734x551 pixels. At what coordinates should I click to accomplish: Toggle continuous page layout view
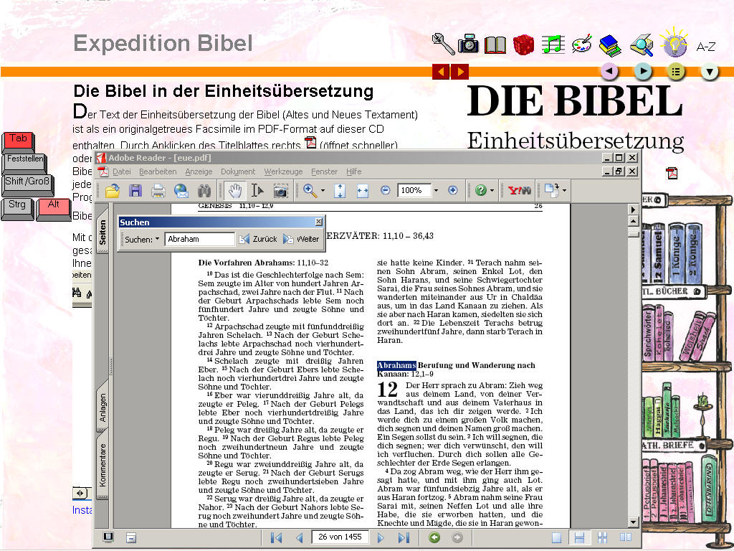(580, 537)
